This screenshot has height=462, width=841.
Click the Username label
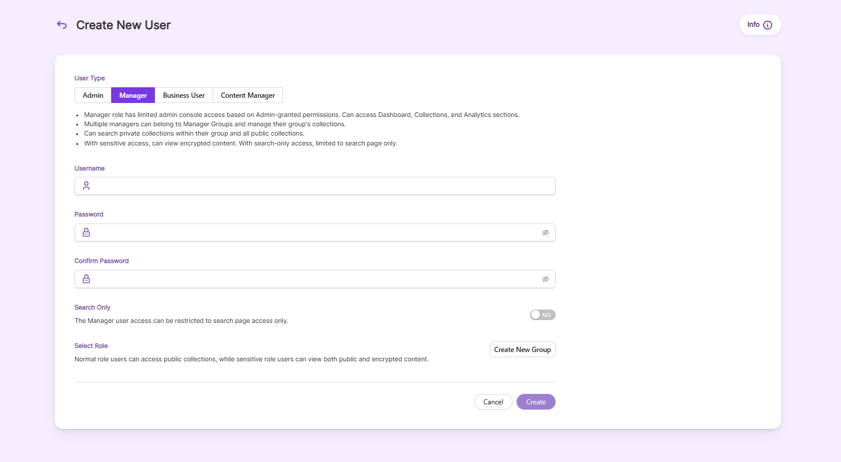[x=90, y=168]
